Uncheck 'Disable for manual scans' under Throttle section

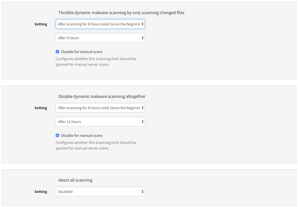tap(57, 52)
